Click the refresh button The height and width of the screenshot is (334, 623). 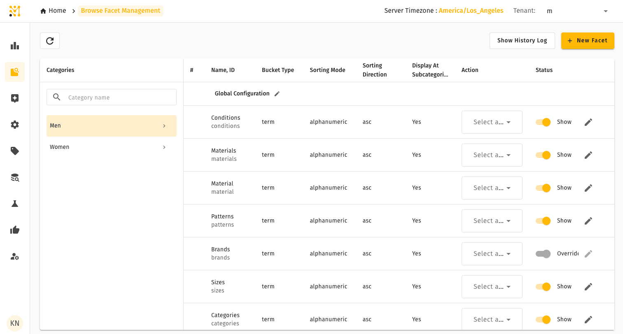click(50, 41)
